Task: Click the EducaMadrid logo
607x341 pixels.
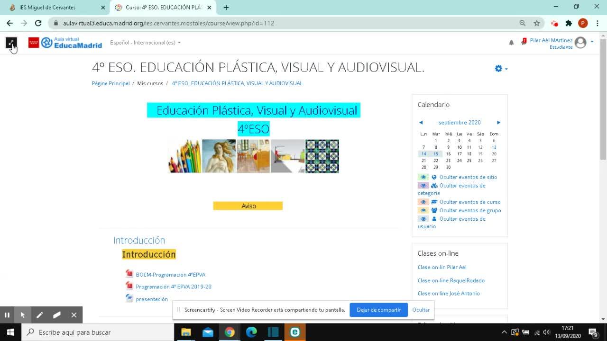Action: tap(65, 43)
